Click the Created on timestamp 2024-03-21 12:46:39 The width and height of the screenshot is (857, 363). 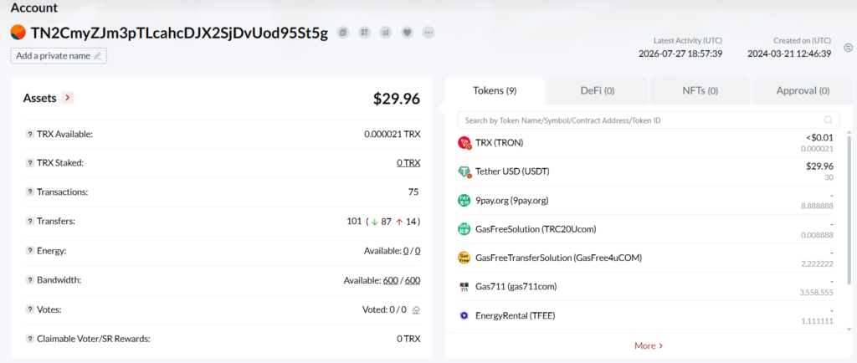pyautogui.click(x=789, y=54)
